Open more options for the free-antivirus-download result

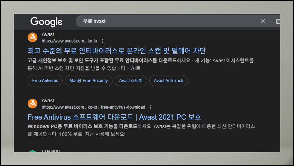150,107
